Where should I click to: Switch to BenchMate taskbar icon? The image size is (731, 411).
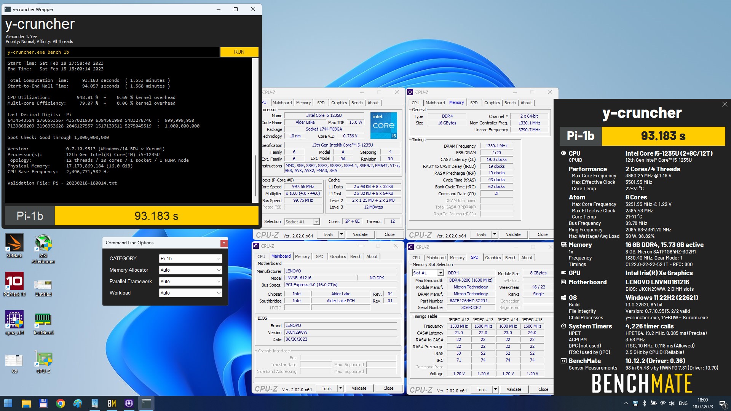coord(112,403)
